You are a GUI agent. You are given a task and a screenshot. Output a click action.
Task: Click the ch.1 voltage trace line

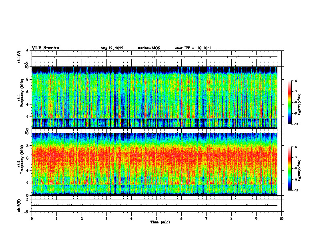154,57
